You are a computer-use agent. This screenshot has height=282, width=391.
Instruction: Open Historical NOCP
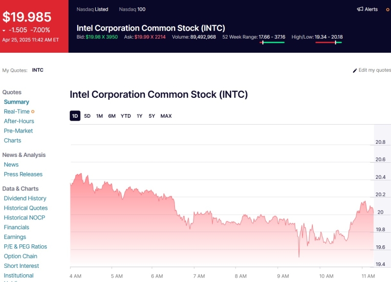click(x=25, y=217)
